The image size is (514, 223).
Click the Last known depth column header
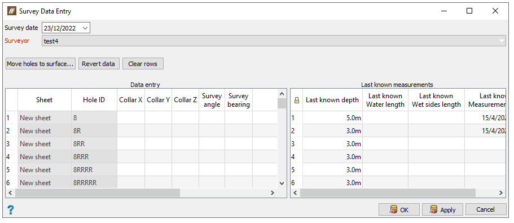(332, 100)
